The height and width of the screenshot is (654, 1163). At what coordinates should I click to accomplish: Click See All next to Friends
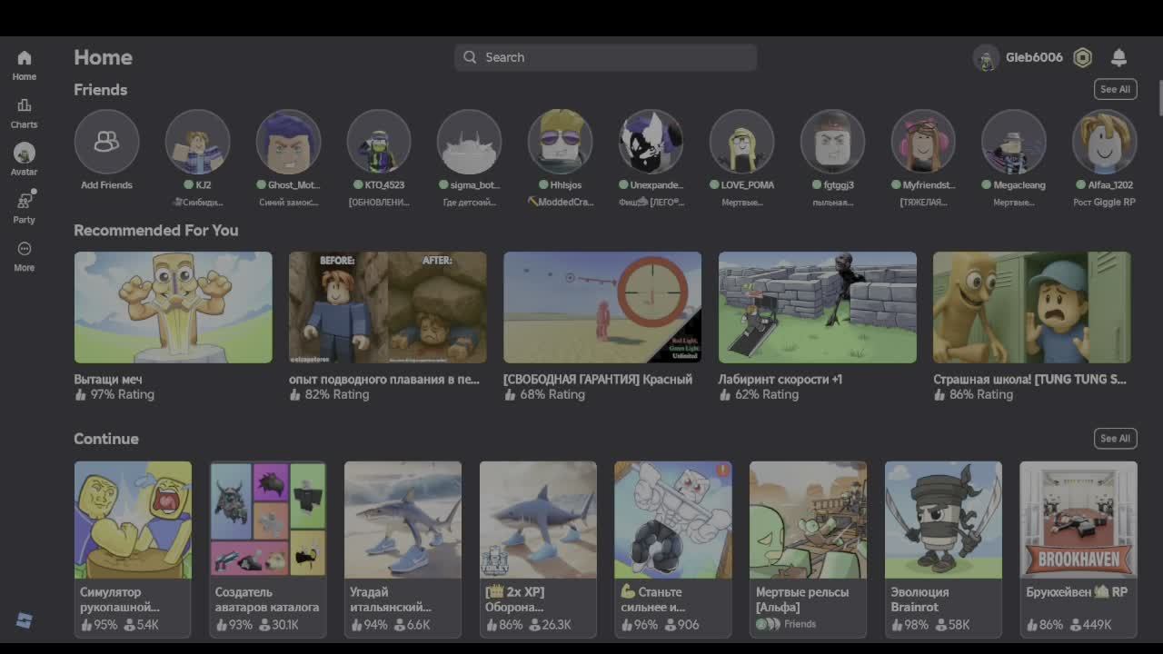1115,89
